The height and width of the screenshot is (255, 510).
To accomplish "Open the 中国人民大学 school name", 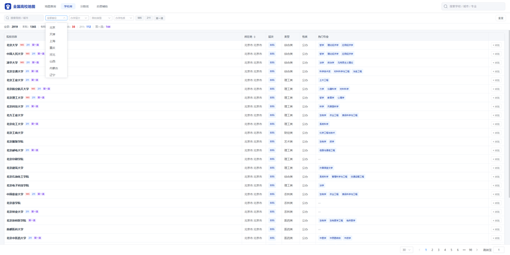I will 15,54.
